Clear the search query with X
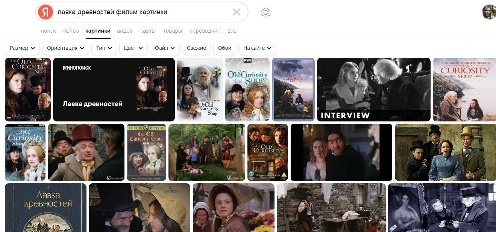This screenshot has height=232, width=496. pos(237,12)
